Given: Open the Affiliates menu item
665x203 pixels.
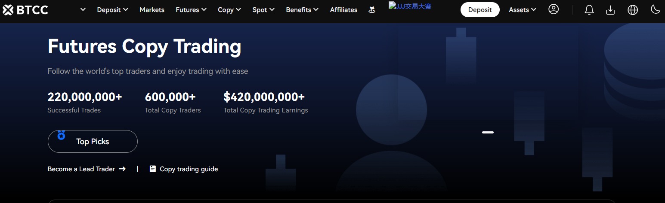Looking at the screenshot, I should click(343, 9).
